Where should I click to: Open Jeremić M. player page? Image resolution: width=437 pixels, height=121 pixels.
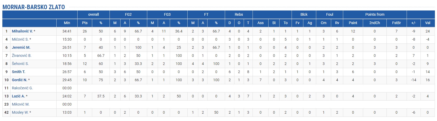point(21,47)
